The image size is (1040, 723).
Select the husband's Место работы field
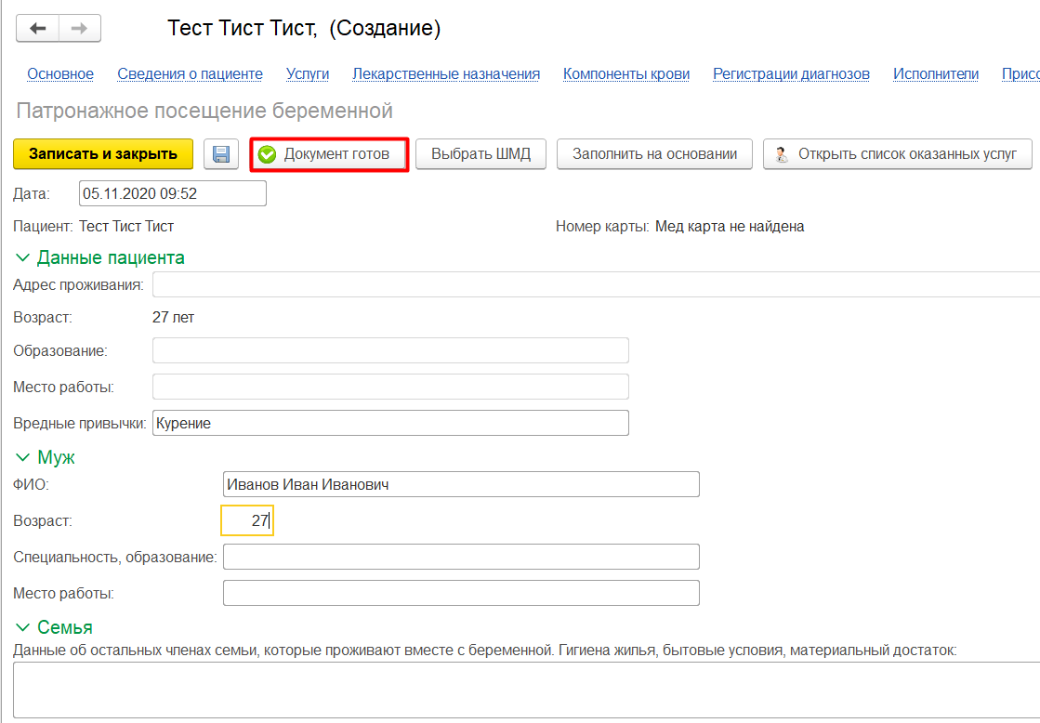[x=461, y=593]
